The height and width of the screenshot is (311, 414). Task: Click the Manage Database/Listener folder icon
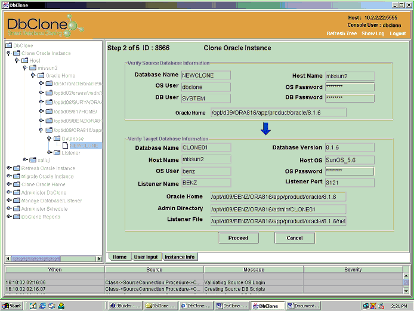click(17, 201)
